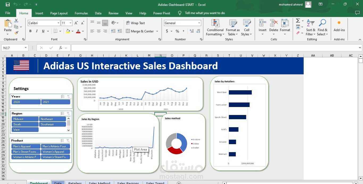Clear filter on the Region slicer
The height and width of the screenshot is (184, 363).
coord(68,113)
